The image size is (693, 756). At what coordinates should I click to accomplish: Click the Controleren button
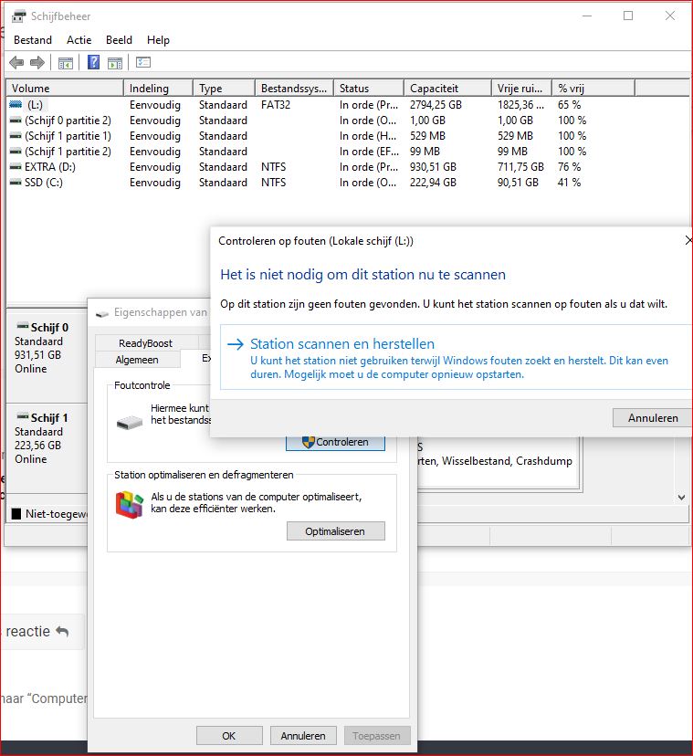tap(335, 442)
